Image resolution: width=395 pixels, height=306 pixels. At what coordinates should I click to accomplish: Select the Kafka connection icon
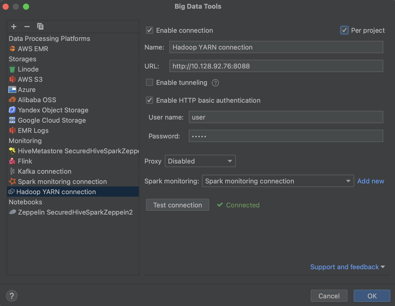click(x=12, y=171)
